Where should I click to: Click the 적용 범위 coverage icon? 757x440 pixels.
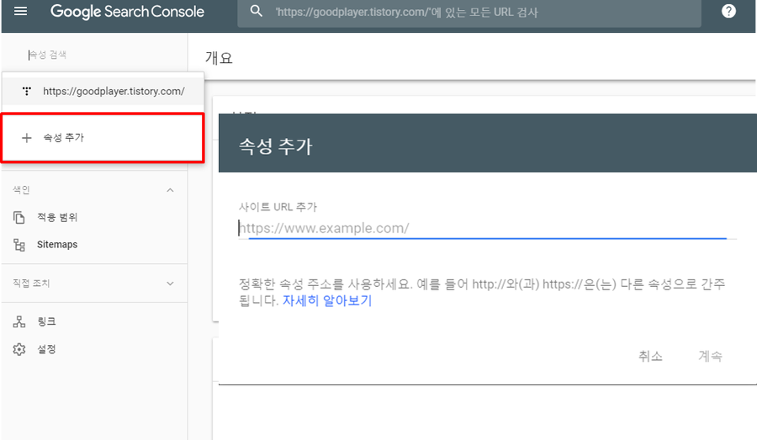pyautogui.click(x=19, y=217)
